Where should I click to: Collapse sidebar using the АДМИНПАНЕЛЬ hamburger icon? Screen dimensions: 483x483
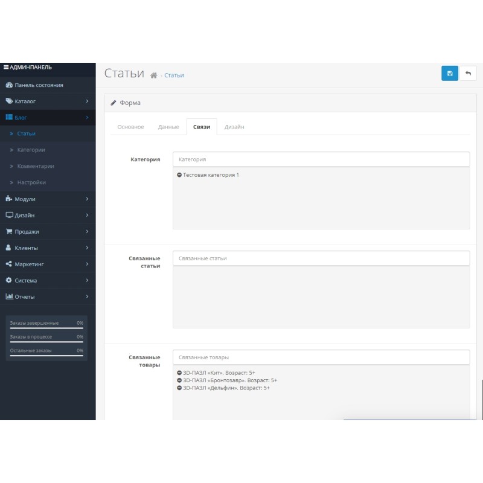pos(6,67)
